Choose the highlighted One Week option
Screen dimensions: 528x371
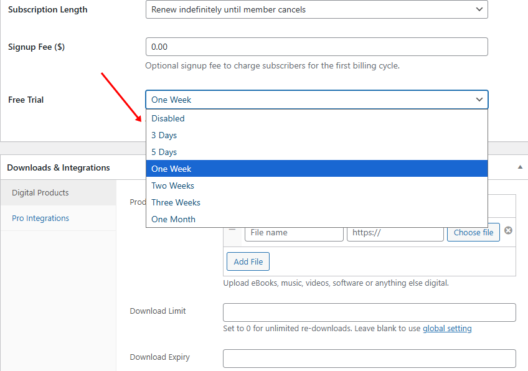316,169
